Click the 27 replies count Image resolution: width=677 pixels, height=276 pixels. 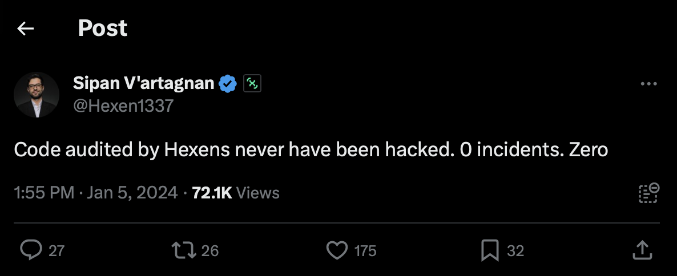[56, 250]
